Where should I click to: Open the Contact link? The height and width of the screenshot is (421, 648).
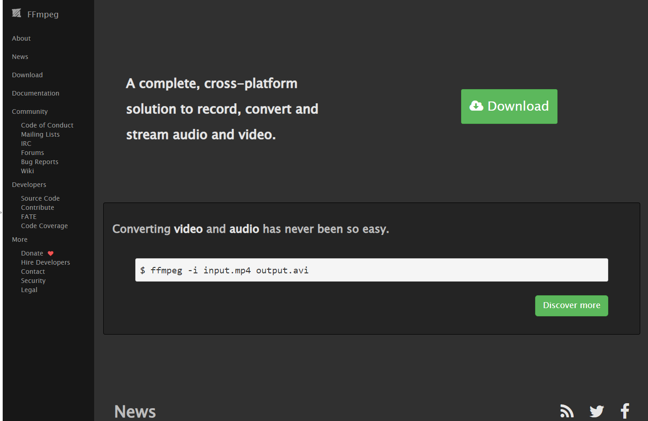[x=33, y=272]
